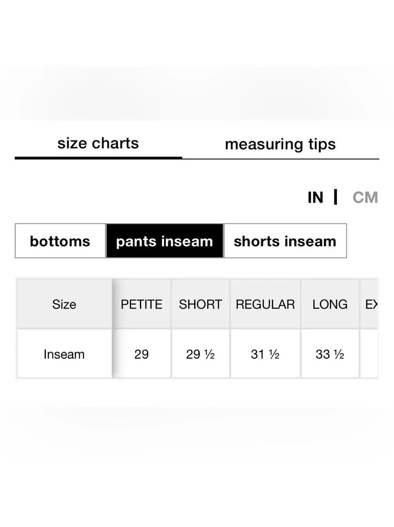Select the bottoms chart button
Viewport: 394px width, 527px height.
(60, 241)
